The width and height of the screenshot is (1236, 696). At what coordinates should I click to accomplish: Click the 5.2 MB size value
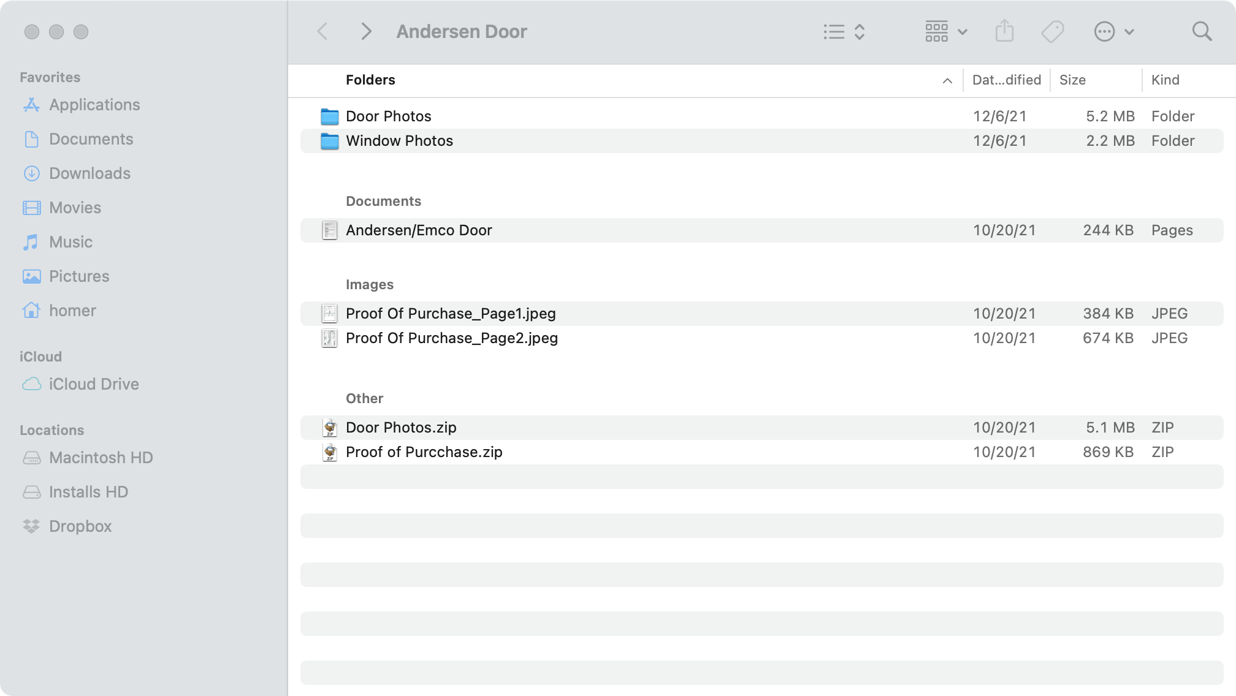pos(1110,116)
